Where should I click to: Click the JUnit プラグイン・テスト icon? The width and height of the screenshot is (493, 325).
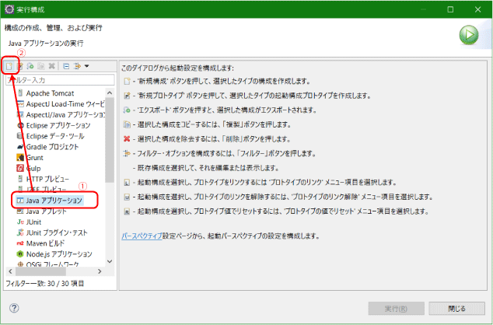coord(20,232)
